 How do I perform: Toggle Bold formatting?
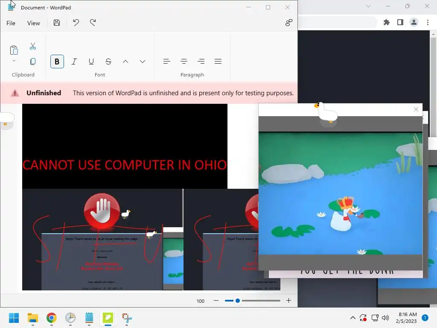pos(57,61)
